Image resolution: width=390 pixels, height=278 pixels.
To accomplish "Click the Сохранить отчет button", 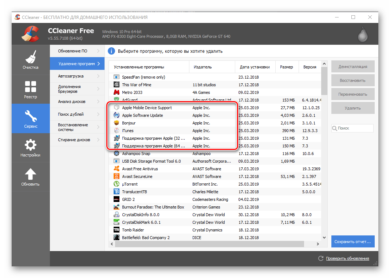I will click(x=353, y=242).
